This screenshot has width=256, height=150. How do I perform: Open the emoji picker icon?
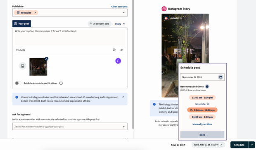114,50
